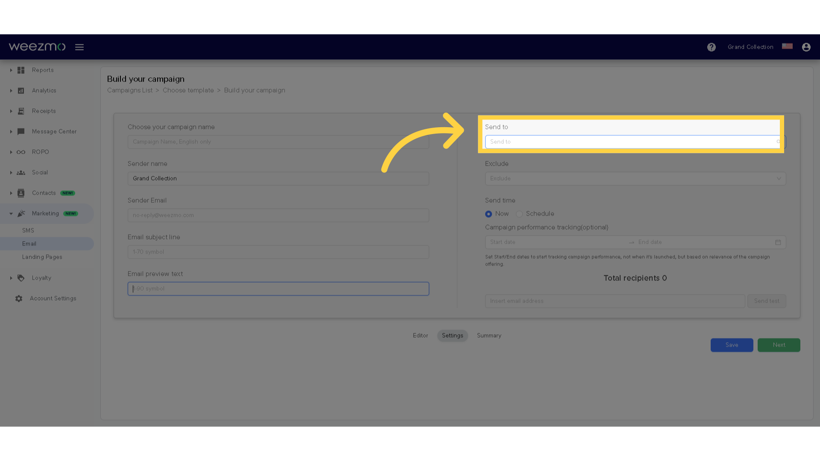Select the Now radio button
This screenshot has height=461, width=820.
point(488,213)
